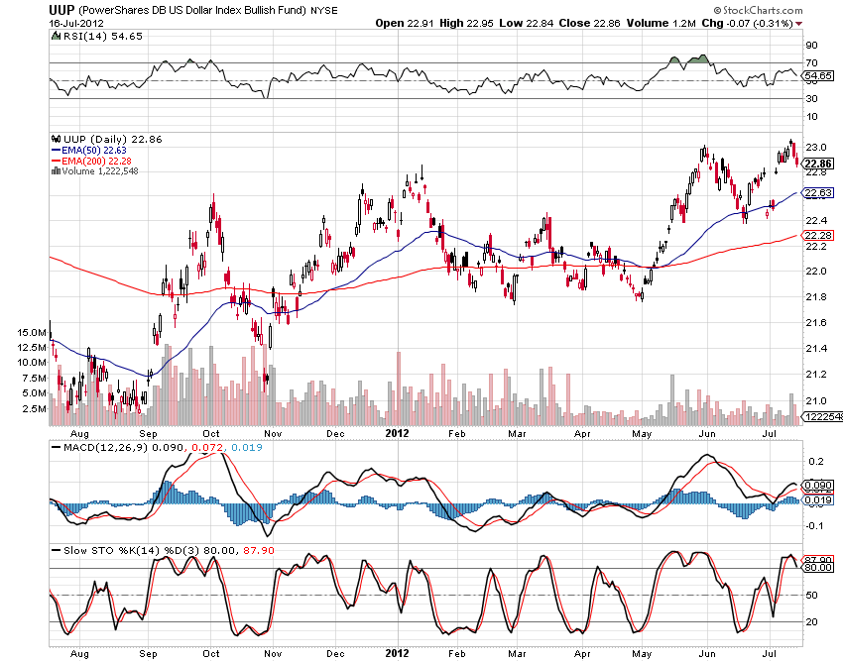
Task: Click the EMA(50) 22.63 legend text
Action: pos(93,151)
